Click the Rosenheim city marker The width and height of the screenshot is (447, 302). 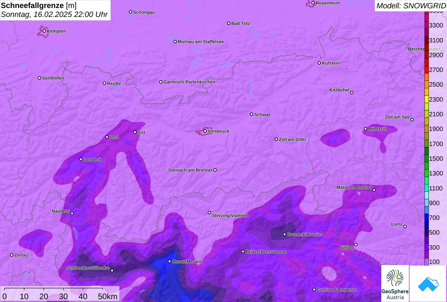313,3
